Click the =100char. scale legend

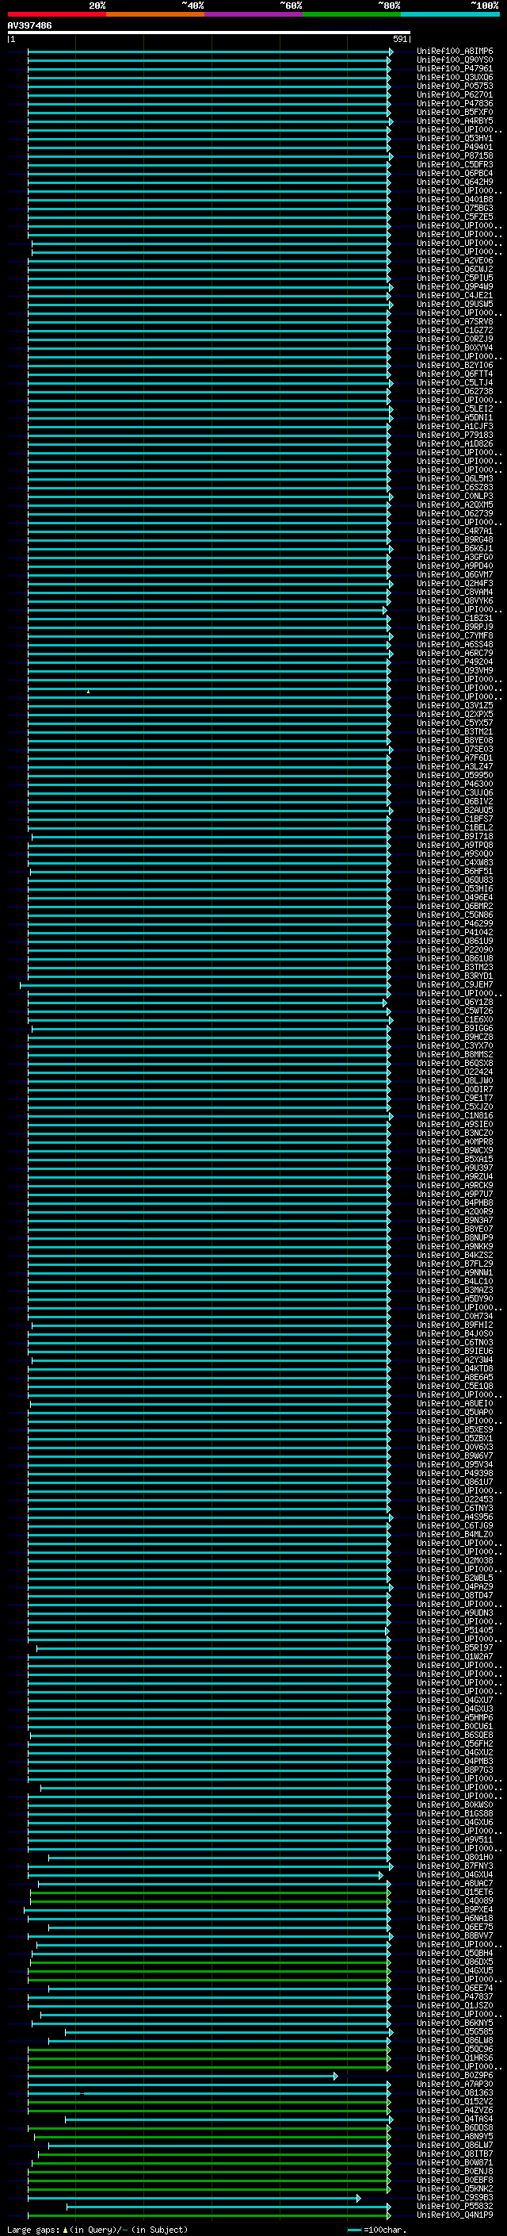(377, 2230)
